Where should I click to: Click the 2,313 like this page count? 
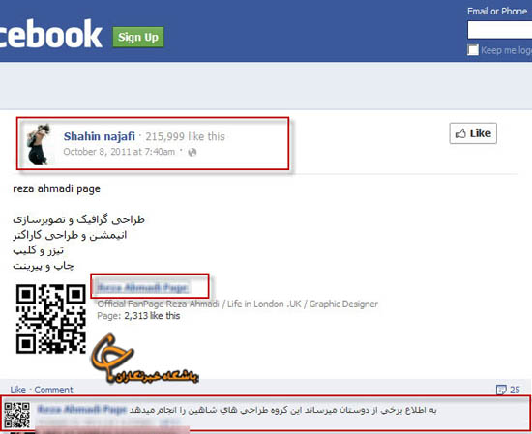coord(152,316)
